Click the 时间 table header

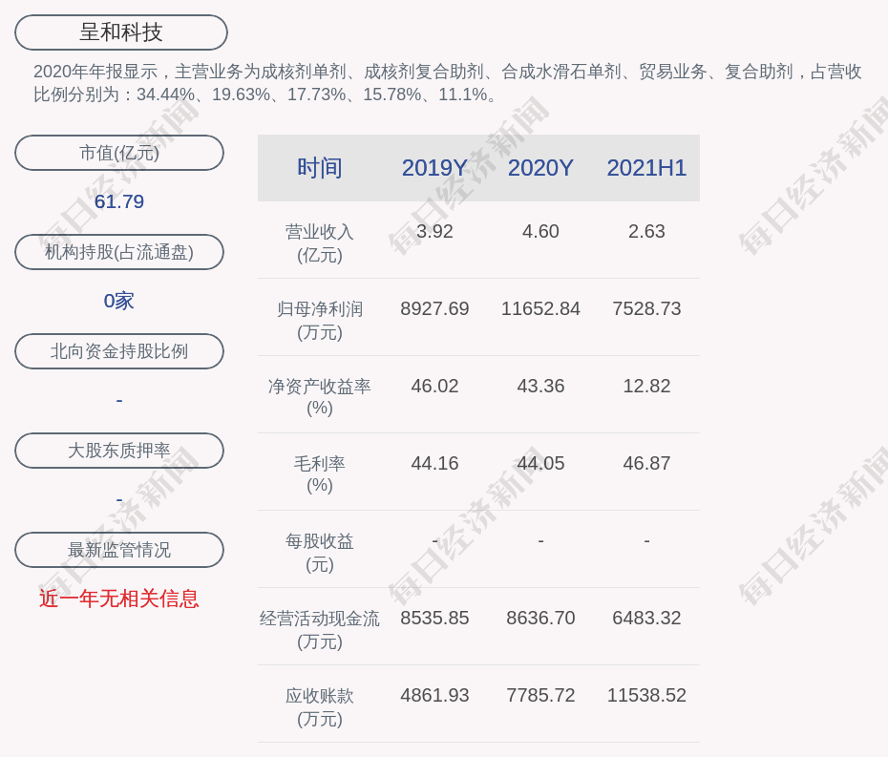coord(320,168)
